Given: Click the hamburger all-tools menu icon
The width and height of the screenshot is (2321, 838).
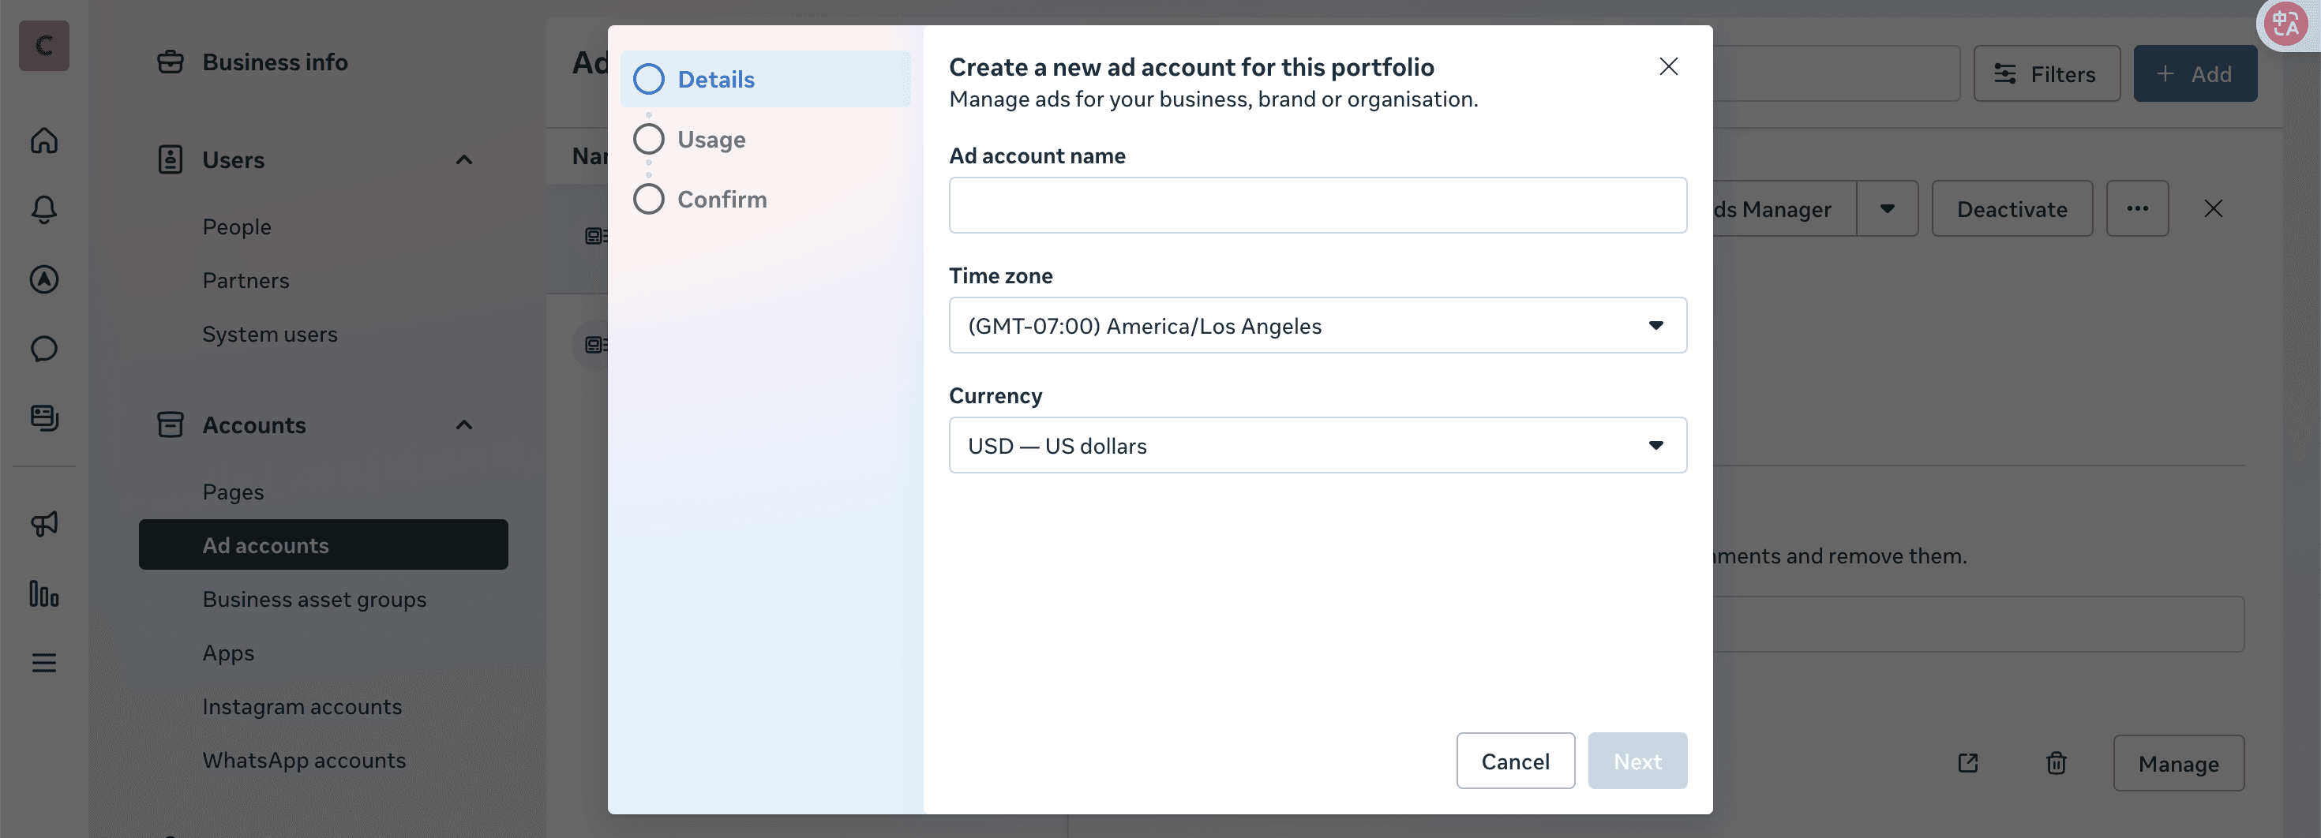Looking at the screenshot, I should (x=44, y=664).
